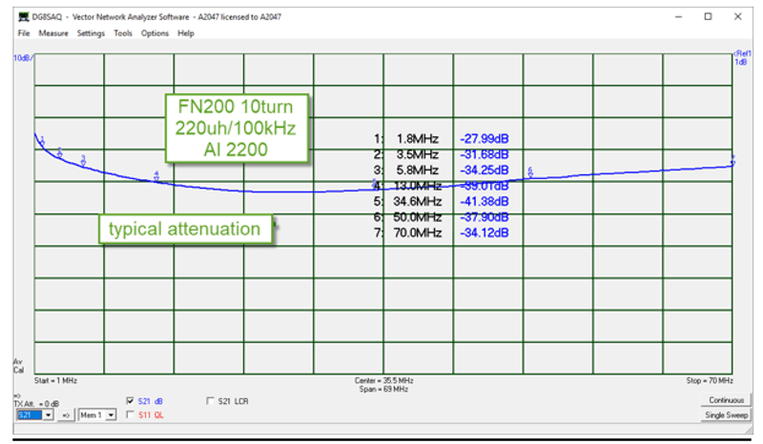The width and height of the screenshot is (763, 444).
Task: Enable the S21 LCR checkbox
Action: point(210,401)
